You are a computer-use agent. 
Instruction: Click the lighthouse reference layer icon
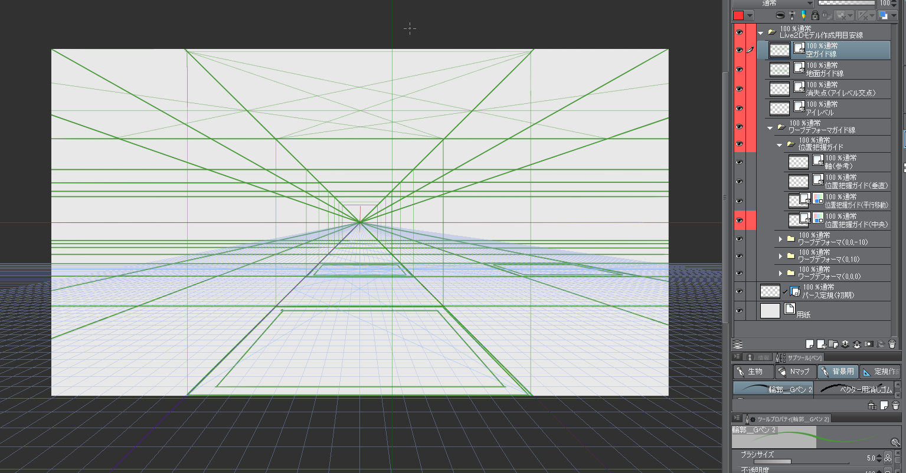point(792,15)
